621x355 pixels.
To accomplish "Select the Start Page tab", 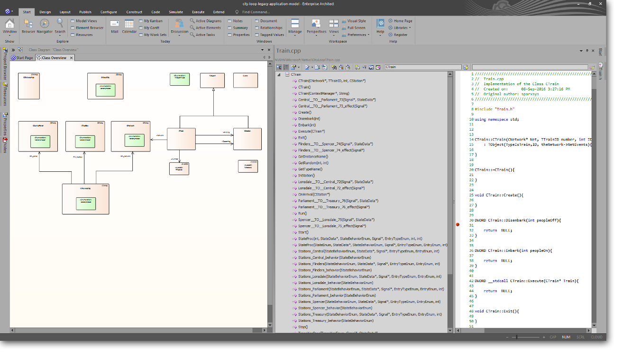I will click(22, 58).
